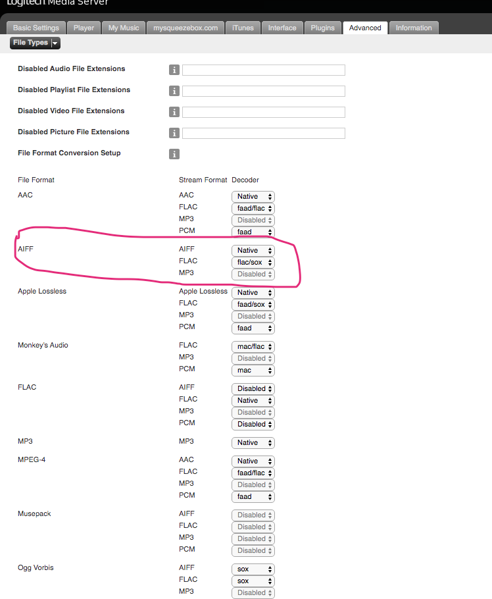Open the File Types dropdown menu
Viewport: 492px width, 599px height.
35,43
